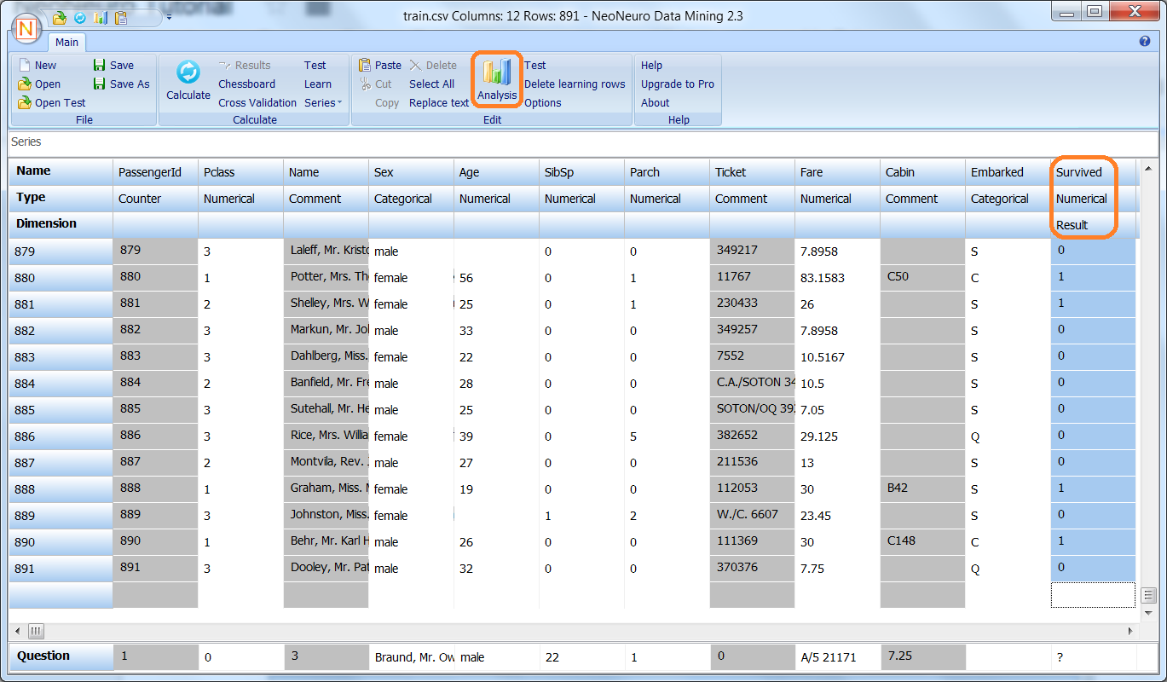
Task: Click the Learn button
Action: pos(318,84)
